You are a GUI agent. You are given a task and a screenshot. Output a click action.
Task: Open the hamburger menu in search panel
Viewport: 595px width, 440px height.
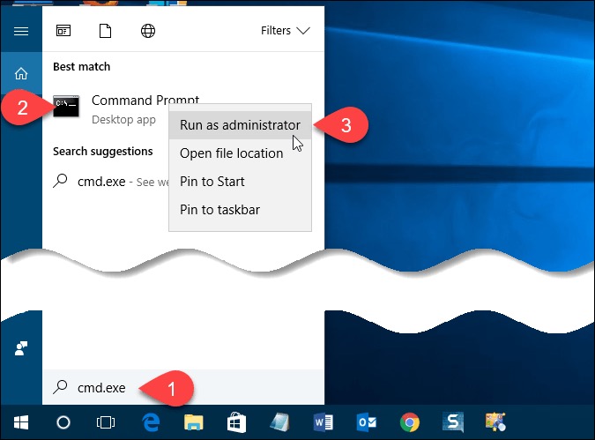pyautogui.click(x=21, y=31)
